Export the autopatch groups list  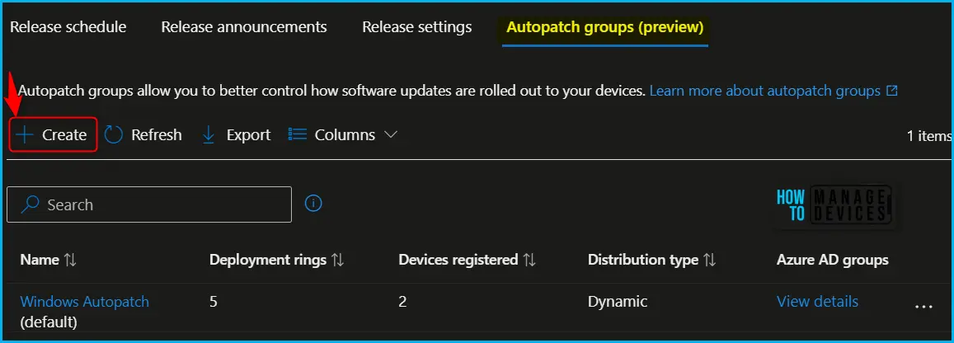(236, 134)
